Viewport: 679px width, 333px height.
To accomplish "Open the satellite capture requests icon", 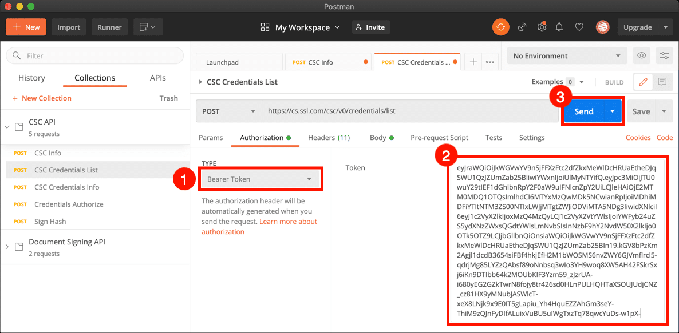I will [522, 27].
